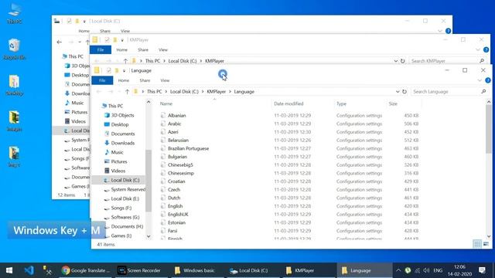Select the Albanian language file
Image resolution: width=495 pixels, height=278 pixels.
pos(177,116)
